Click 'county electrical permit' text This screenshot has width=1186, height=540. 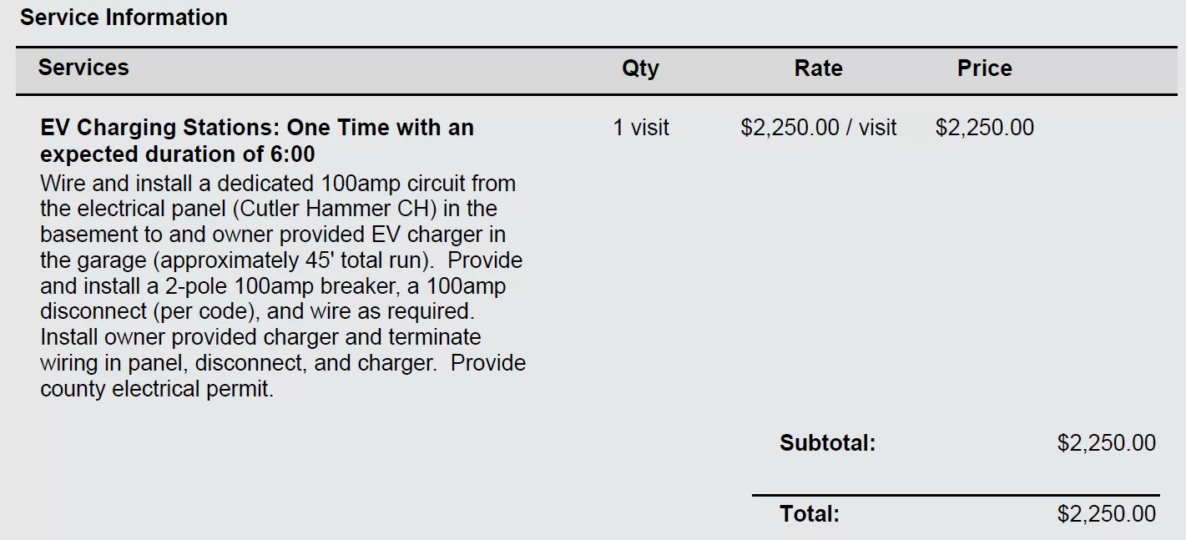(155, 389)
